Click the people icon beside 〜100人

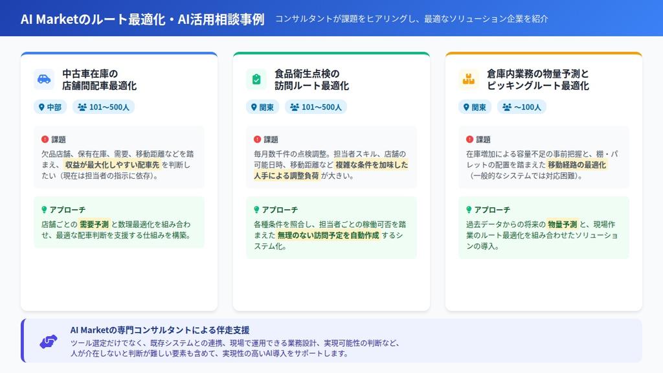click(506, 107)
